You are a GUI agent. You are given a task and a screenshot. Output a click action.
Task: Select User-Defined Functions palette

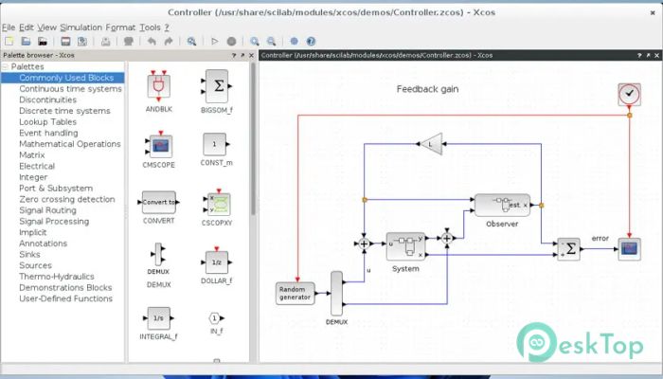66,298
